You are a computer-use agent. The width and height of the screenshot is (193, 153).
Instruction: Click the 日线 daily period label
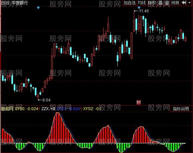5,3
